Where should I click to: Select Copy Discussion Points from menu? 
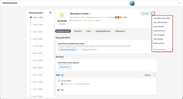(162, 18)
